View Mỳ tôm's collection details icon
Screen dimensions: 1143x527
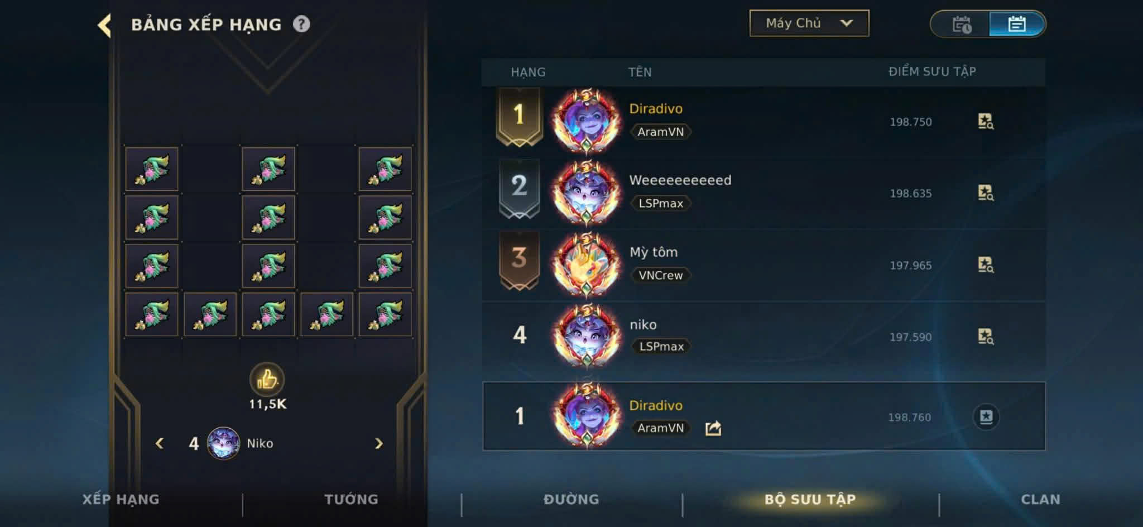[x=986, y=265]
